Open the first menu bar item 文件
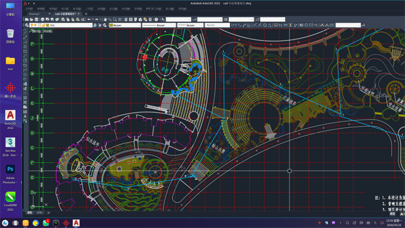This screenshot has height=228, width=405. pyautogui.click(x=28, y=9)
